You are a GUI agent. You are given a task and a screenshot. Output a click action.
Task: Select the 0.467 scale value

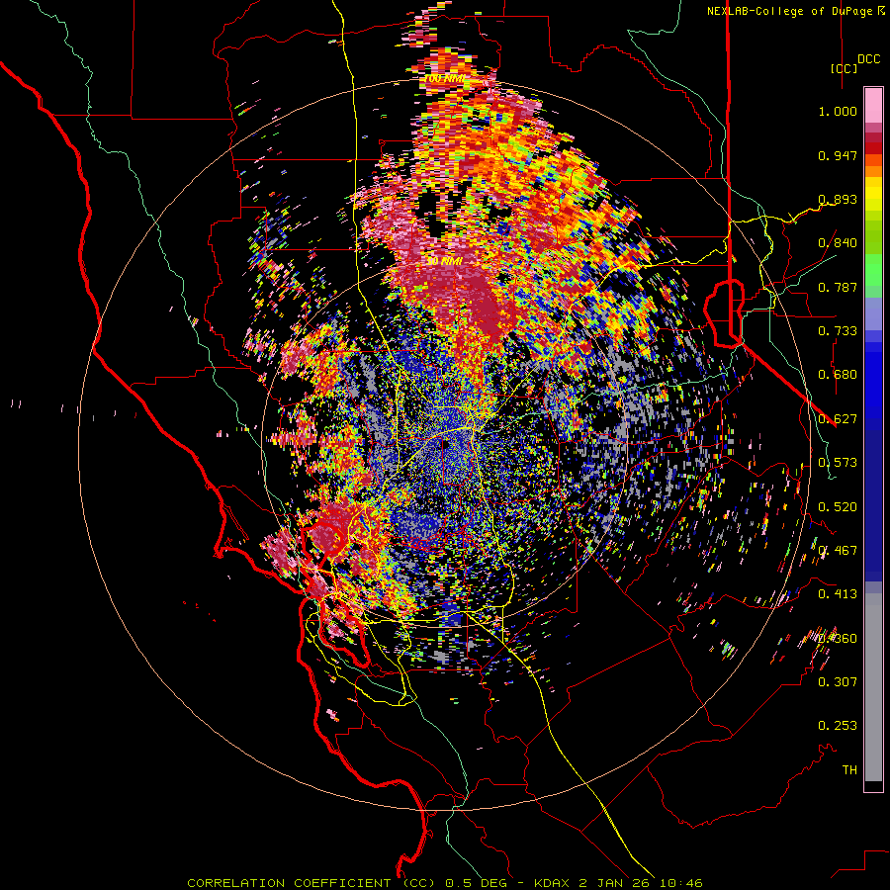(x=838, y=551)
